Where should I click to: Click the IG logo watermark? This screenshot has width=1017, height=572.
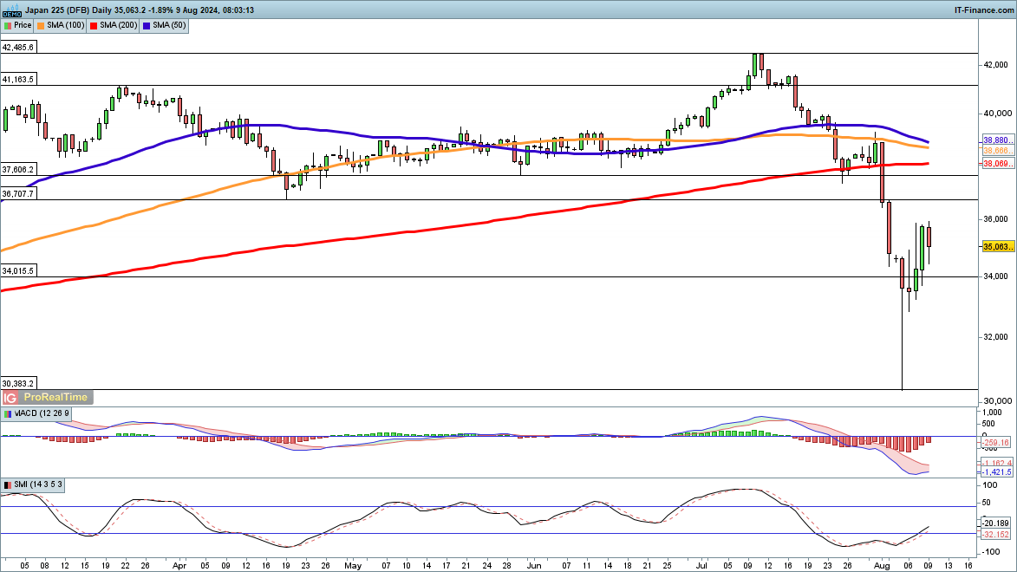click(x=10, y=397)
